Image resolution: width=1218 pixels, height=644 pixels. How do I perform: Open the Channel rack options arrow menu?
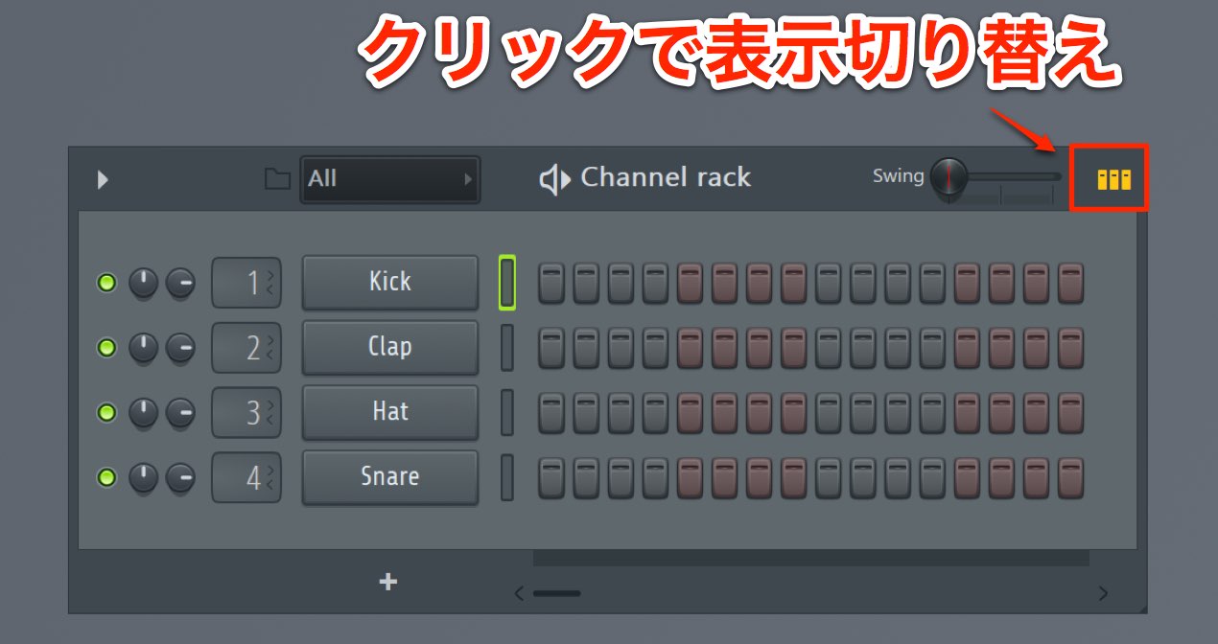[x=103, y=179]
